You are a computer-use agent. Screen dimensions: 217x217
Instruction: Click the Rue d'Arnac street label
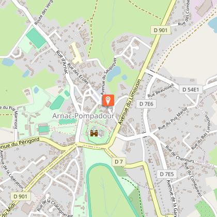point(61,63)
